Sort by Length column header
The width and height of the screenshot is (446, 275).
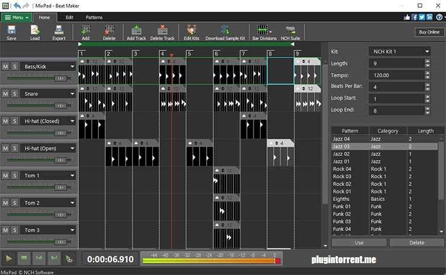pyautogui.click(x=425, y=130)
